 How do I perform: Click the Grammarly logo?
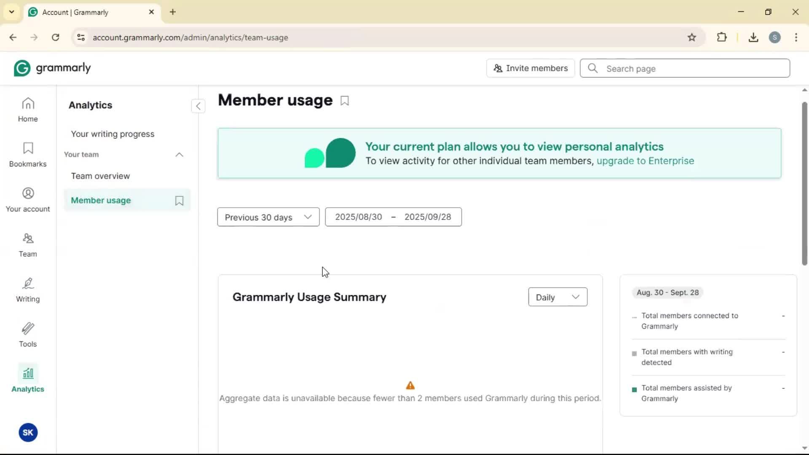coord(52,68)
